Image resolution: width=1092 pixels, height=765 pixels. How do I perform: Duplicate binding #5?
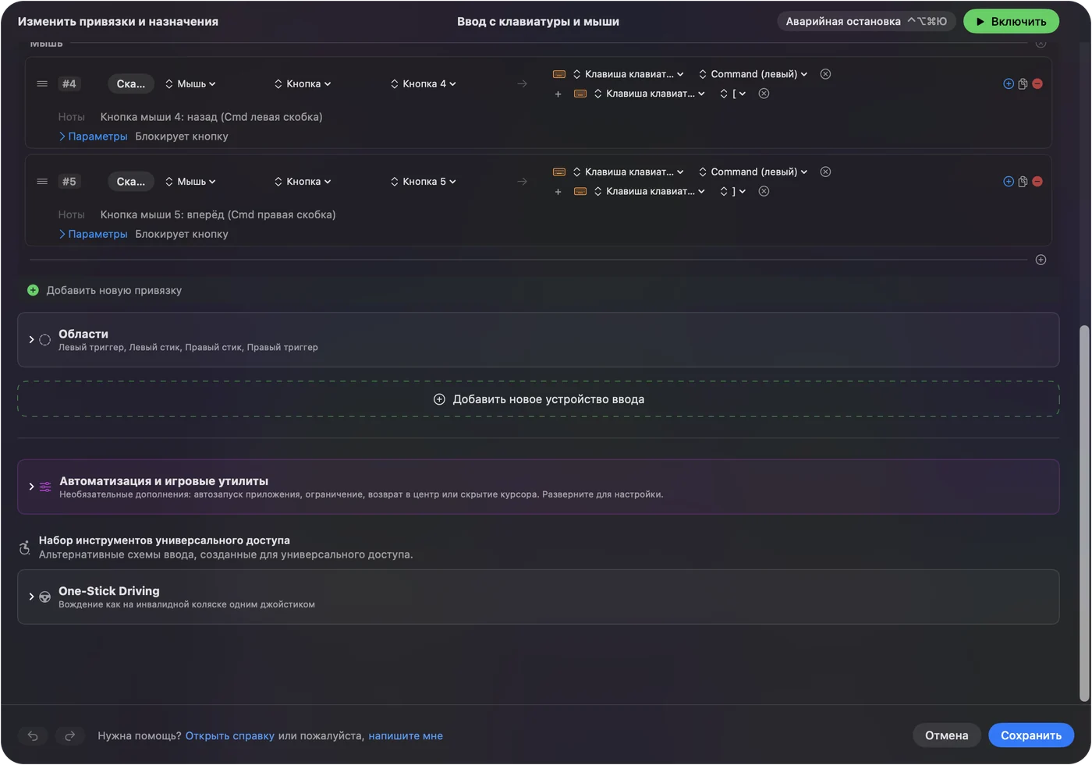1023,182
